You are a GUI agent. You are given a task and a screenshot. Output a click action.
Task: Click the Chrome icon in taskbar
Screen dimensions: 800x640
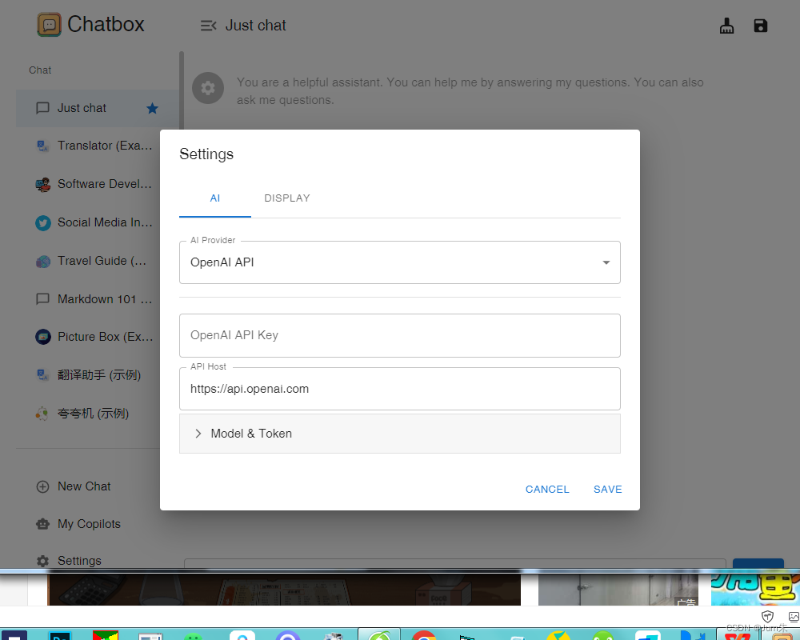coord(424,635)
